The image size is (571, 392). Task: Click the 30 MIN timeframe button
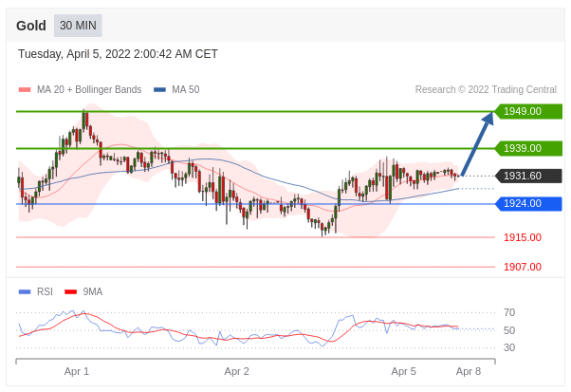(x=78, y=26)
